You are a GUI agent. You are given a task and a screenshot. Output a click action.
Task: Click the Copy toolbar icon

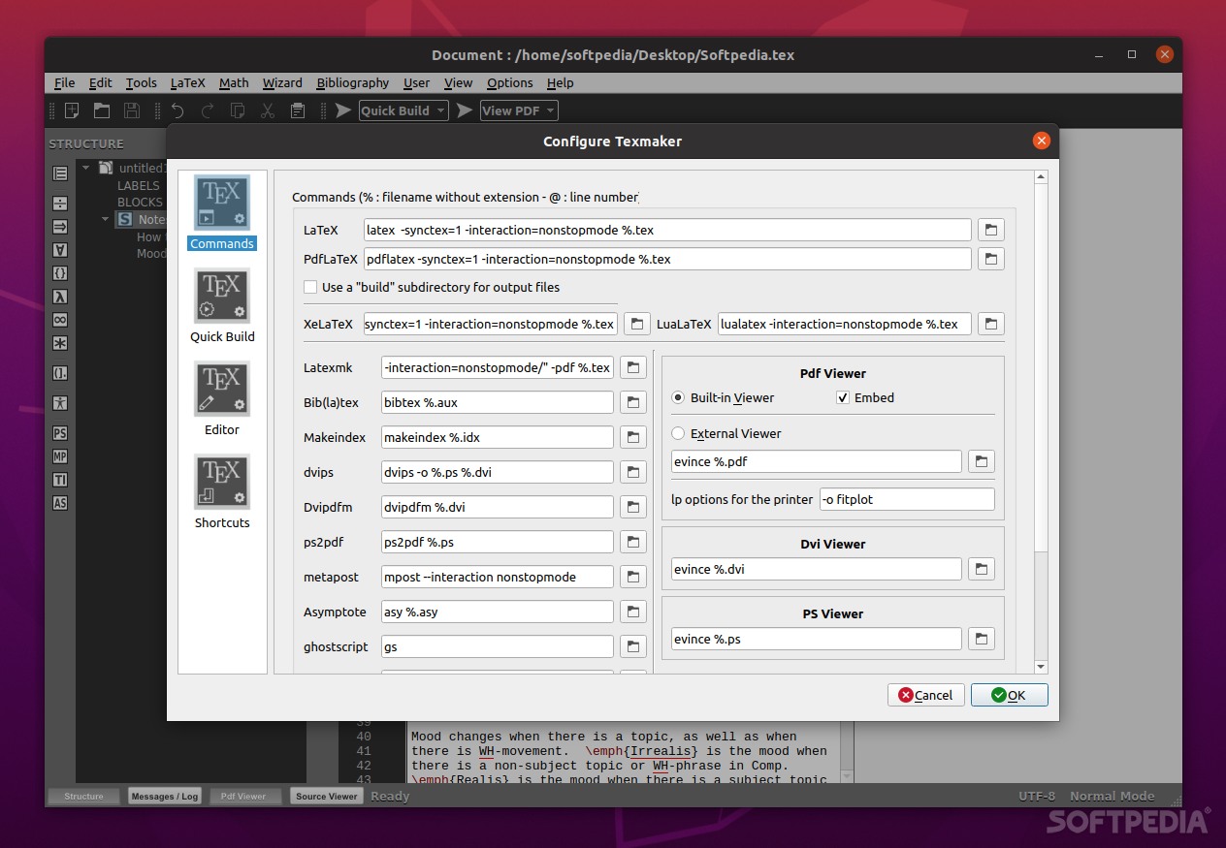[x=238, y=110]
